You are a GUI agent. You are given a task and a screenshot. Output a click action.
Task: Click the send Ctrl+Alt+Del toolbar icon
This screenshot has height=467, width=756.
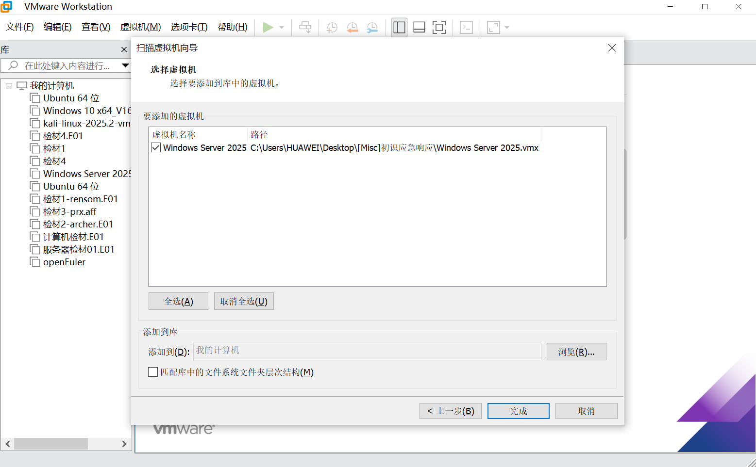[305, 28]
